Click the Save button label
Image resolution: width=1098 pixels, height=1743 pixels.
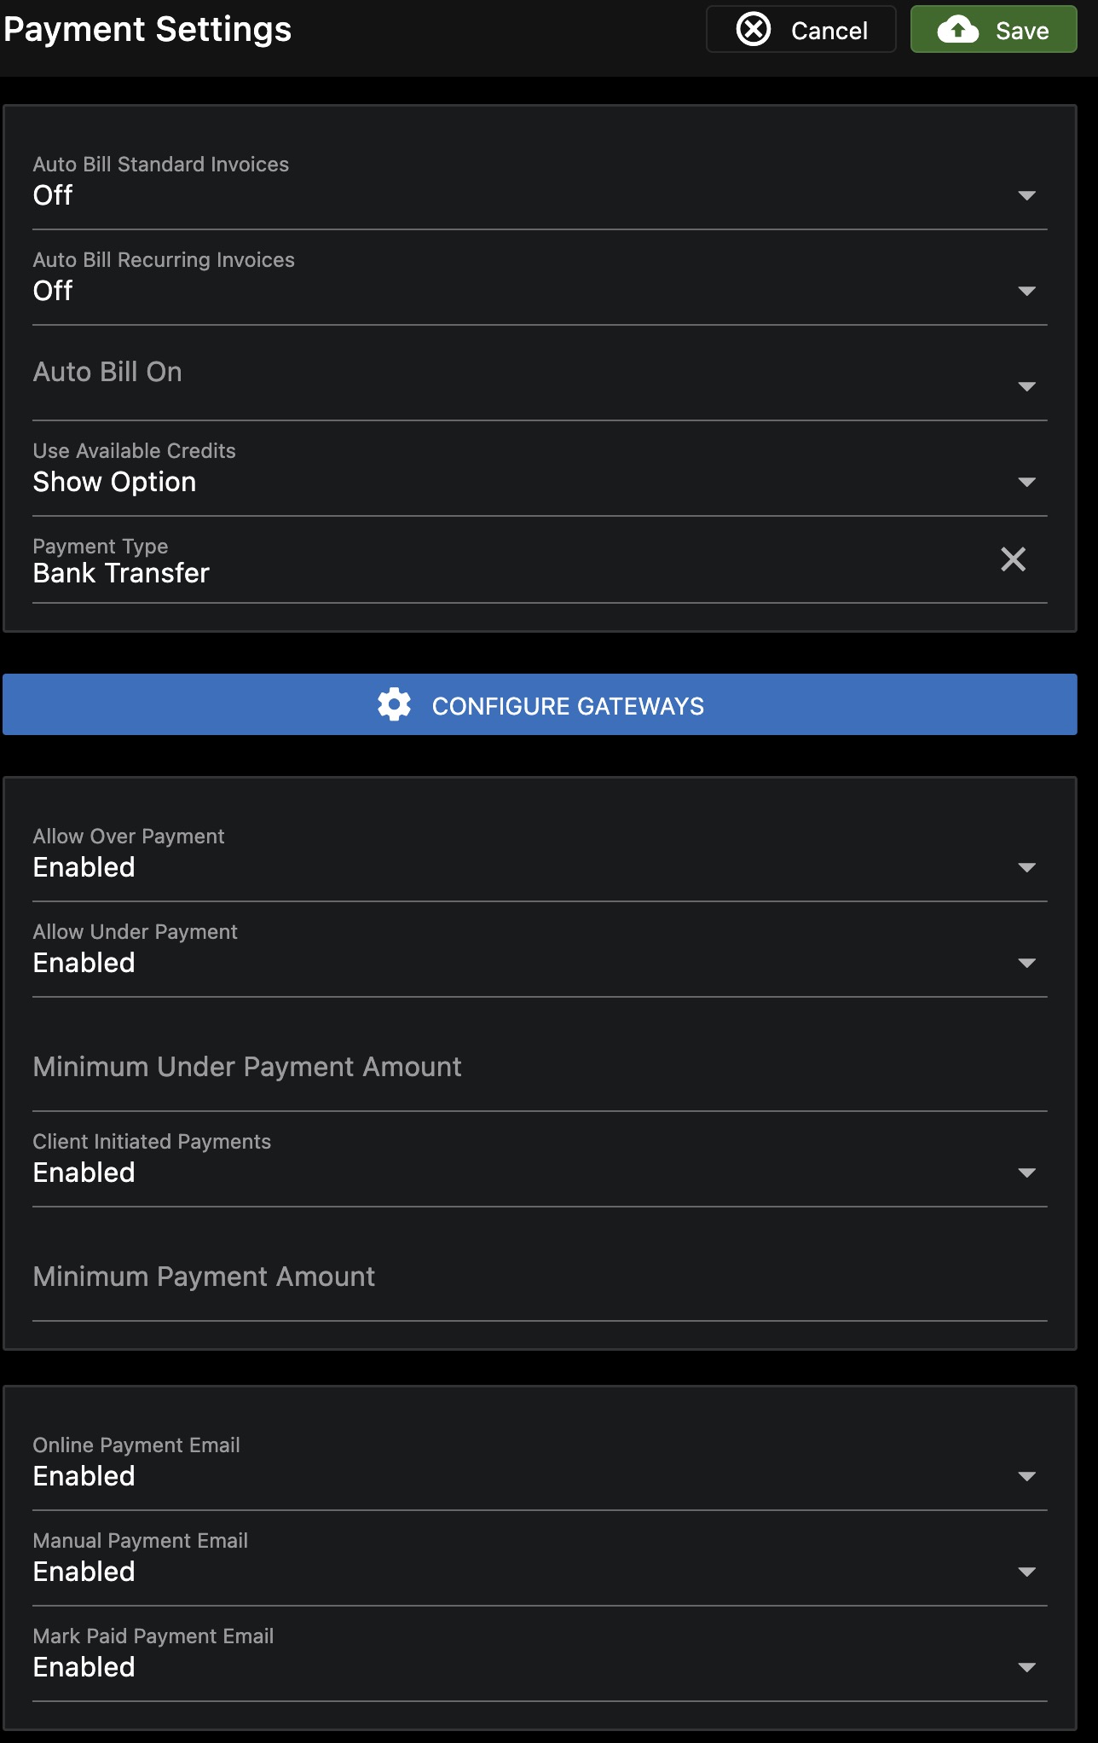coord(1022,31)
